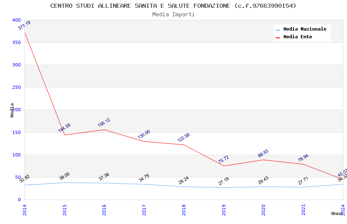Screen dimensions: 347x224
Task: Click the 32.82 national average label
Action: [x=24, y=179]
